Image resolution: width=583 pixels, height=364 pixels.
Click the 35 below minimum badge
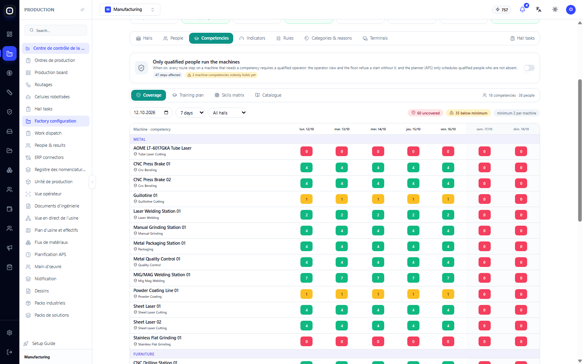(x=468, y=113)
